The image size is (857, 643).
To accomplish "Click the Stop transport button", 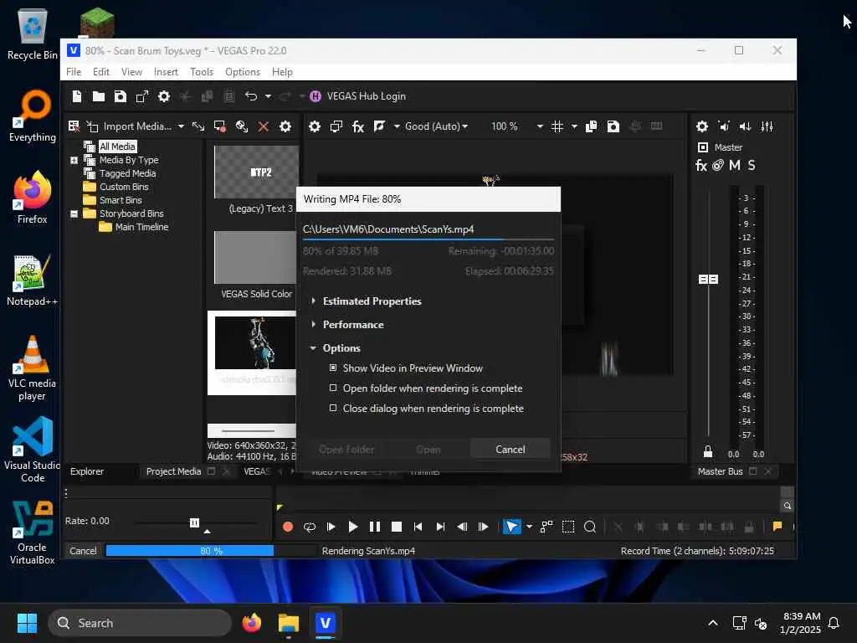I will pos(397,527).
